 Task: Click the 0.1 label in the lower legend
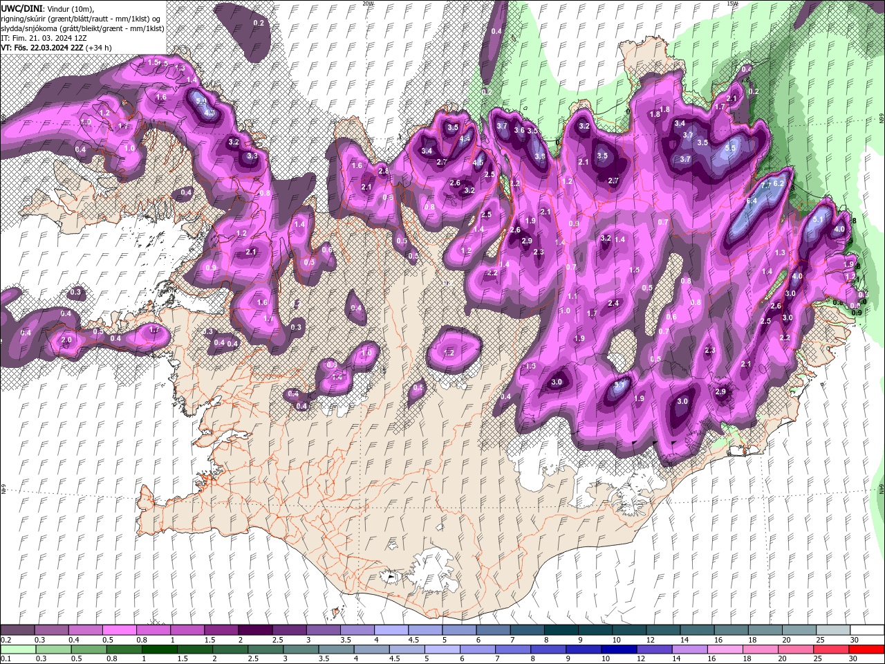[5, 659]
